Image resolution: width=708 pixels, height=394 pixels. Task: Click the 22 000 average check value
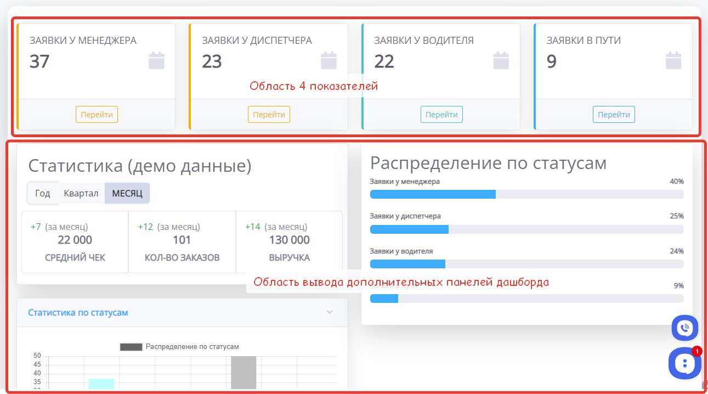[75, 240]
